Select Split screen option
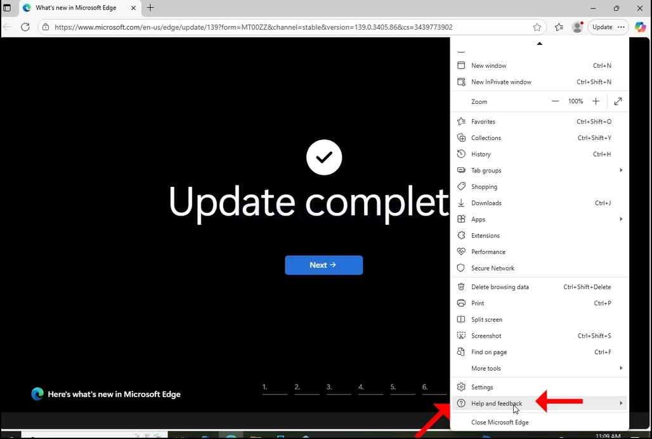Screen dimensions: 652x439 pos(539,319)
